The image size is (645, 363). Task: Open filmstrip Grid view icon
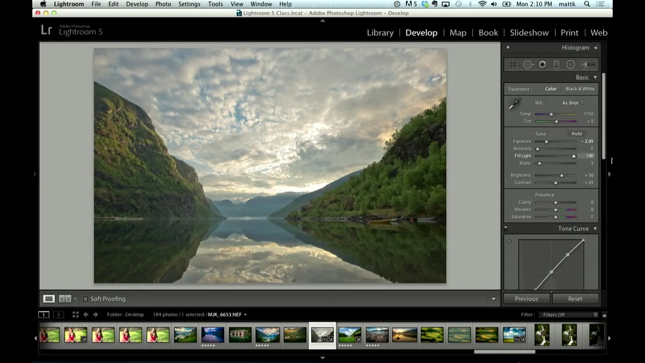point(75,315)
